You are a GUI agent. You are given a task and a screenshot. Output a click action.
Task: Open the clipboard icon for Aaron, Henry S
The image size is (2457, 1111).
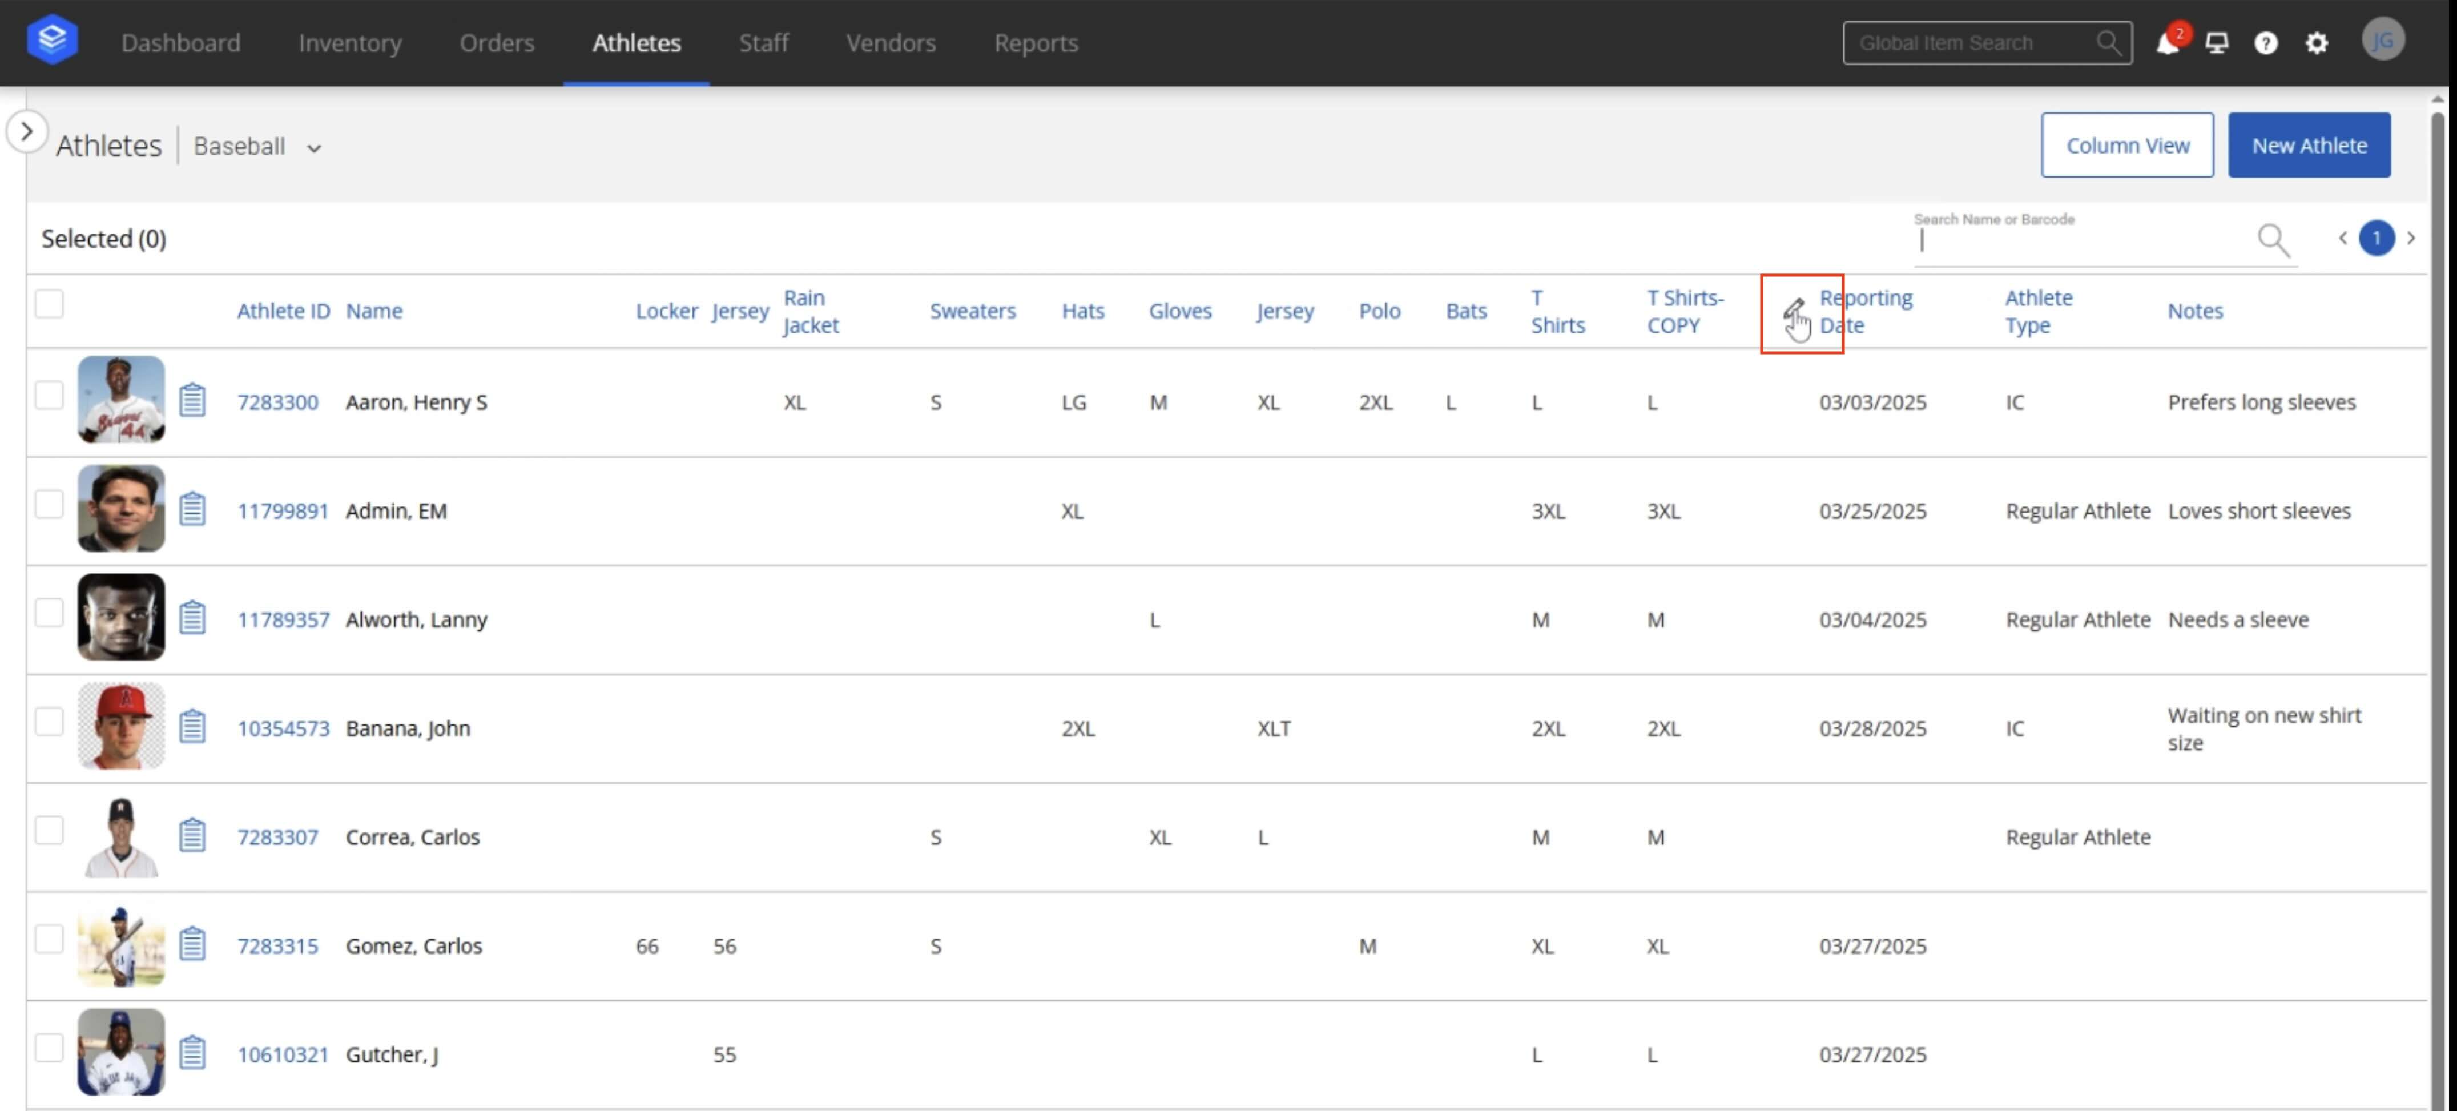[194, 400]
